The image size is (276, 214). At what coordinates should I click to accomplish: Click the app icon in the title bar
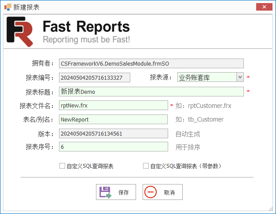(x=8, y=7)
